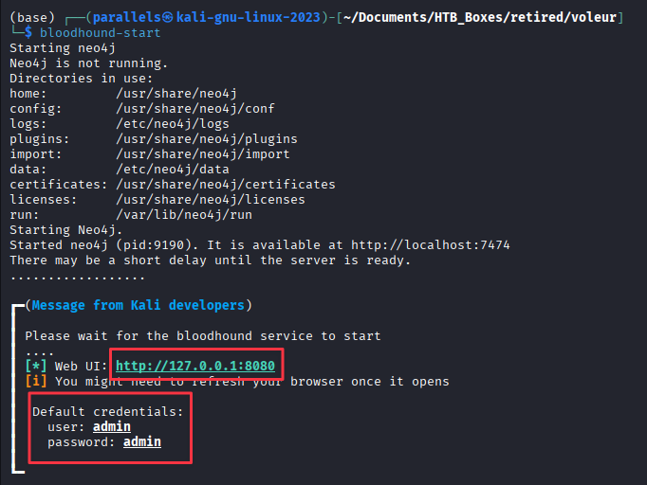Click the certificates path '/usr/share/neo4j/certificates'
This screenshot has width=647, height=485.
pyautogui.click(x=226, y=184)
